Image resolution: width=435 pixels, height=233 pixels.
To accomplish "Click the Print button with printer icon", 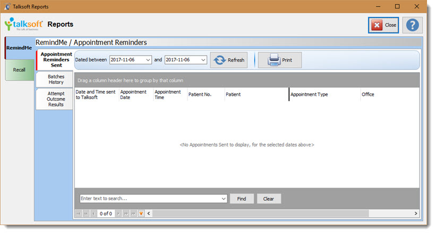I will click(279, 60).
